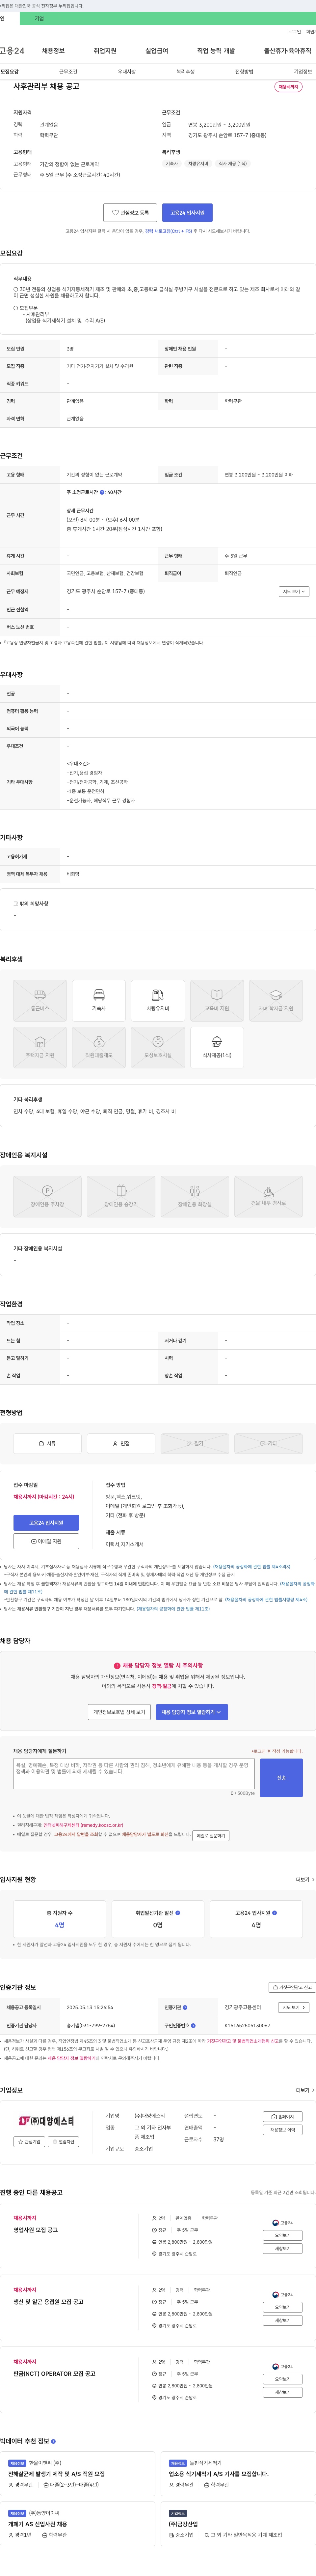
Task: Click 새창보기 for 판금(NCT) OPERATOR 모집 공고
Action: [283, 2392]
